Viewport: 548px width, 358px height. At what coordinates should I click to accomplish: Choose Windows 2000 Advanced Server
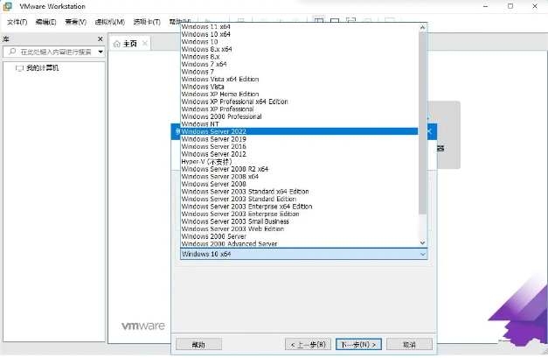pos(299,244)
